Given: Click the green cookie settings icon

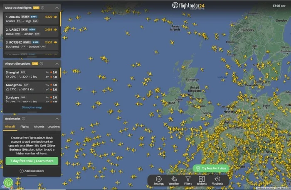Looking at the screenshot, I should click(x=8, y=183).
